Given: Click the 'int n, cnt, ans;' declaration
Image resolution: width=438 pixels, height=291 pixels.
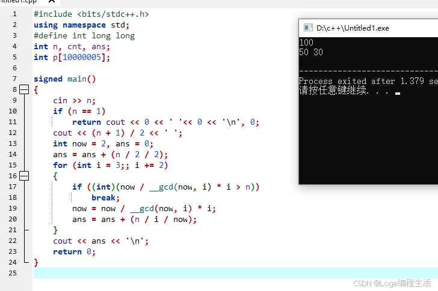Looking at the screenshot, I should pyautogui.click(x=72, y=47).
